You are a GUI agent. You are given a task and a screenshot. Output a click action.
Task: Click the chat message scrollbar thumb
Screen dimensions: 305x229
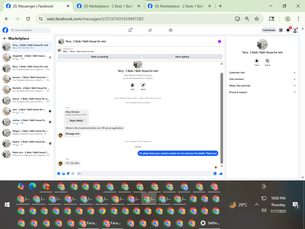[222, 118]
